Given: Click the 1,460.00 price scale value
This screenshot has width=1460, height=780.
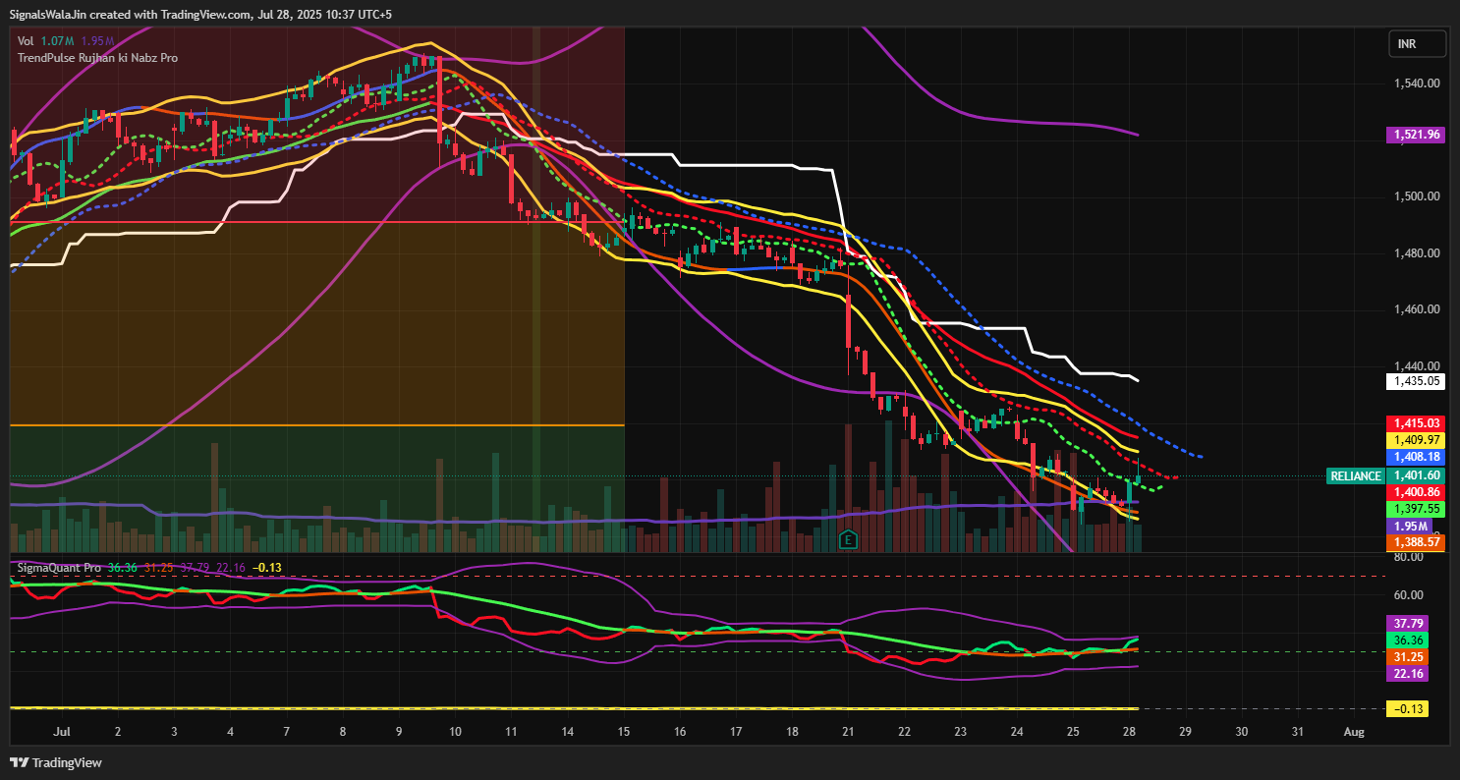Looking at the screenshot, I should click(1417, 309).
